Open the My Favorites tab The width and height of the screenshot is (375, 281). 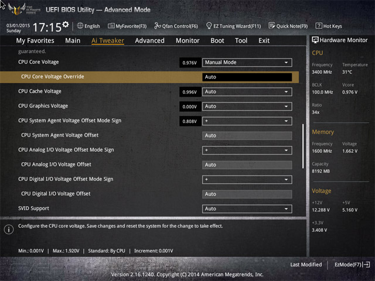35,40
